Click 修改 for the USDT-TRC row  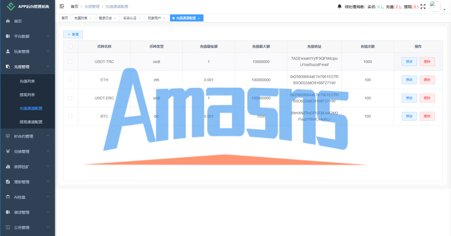coord(409,62)
